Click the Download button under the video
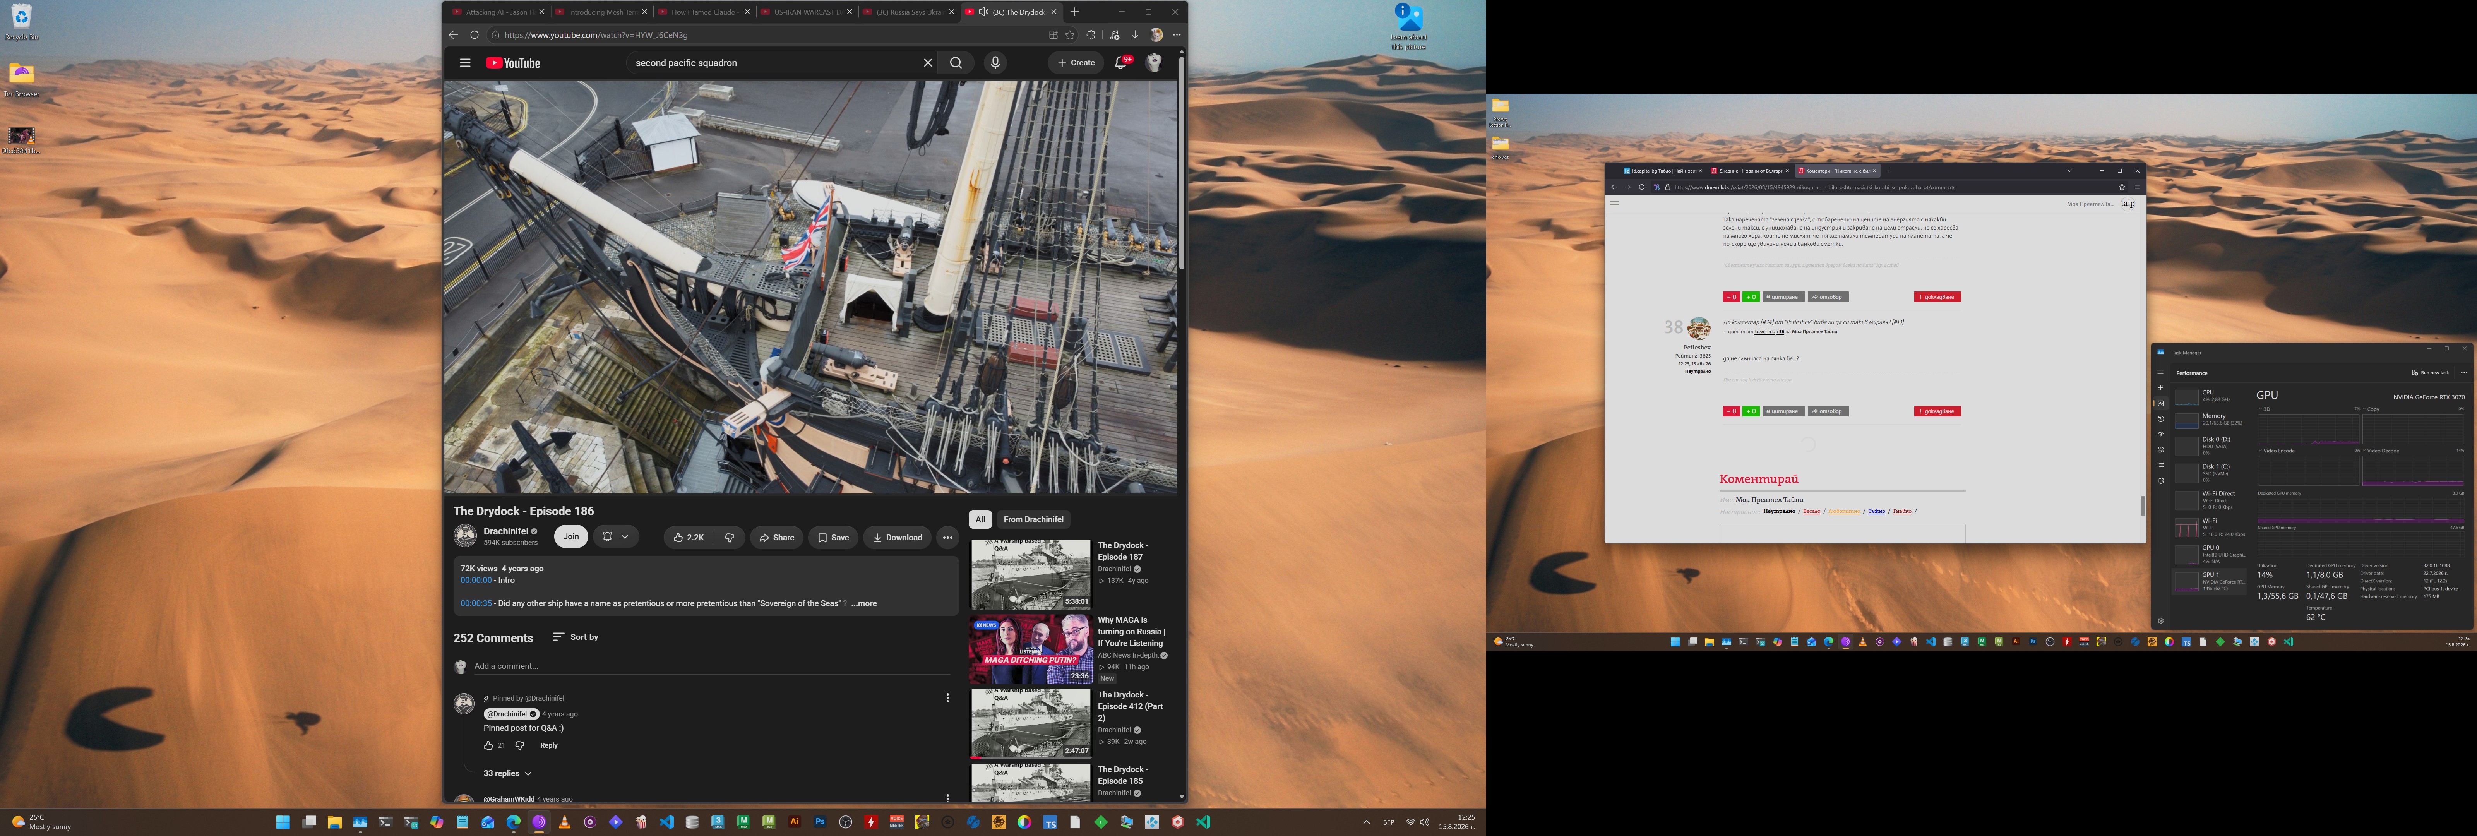The image size is (2477, 836). [897, 538]
